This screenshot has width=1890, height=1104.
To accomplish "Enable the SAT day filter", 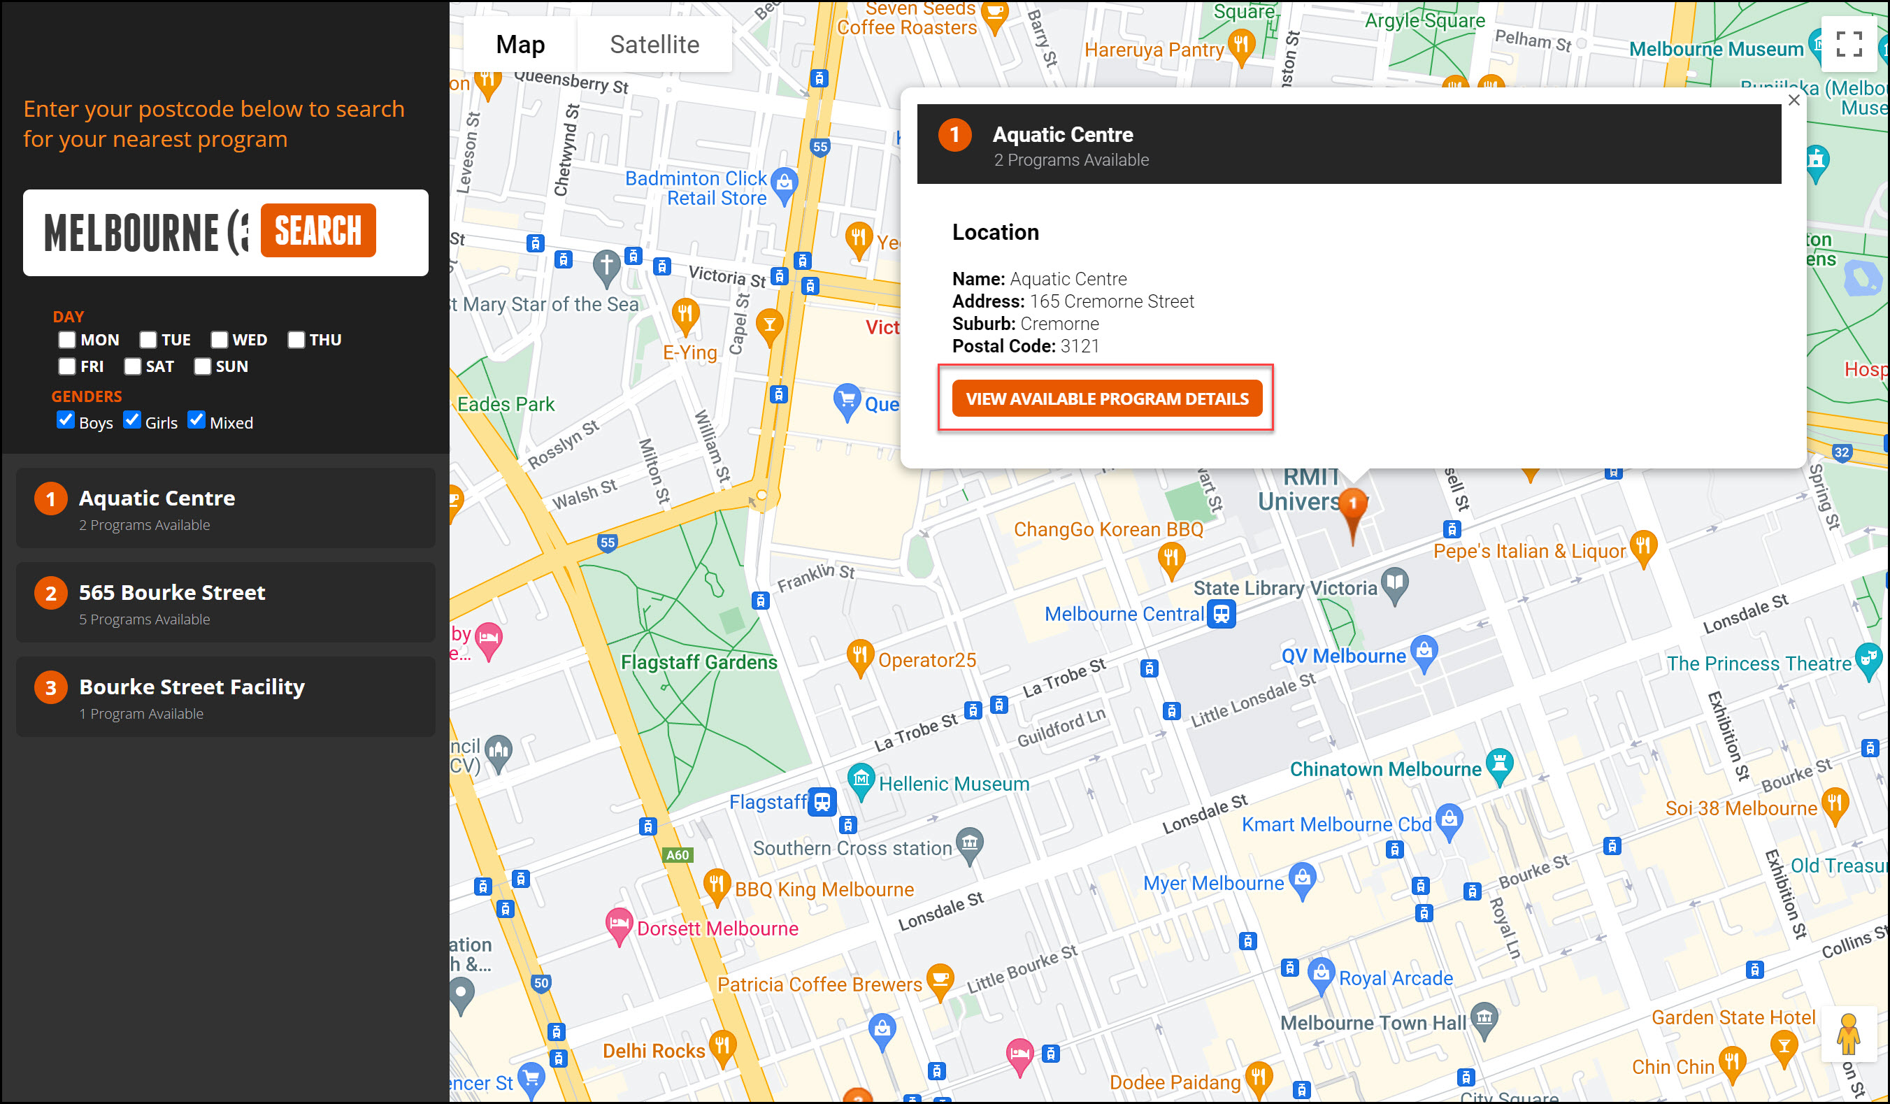I will [133, 366].
